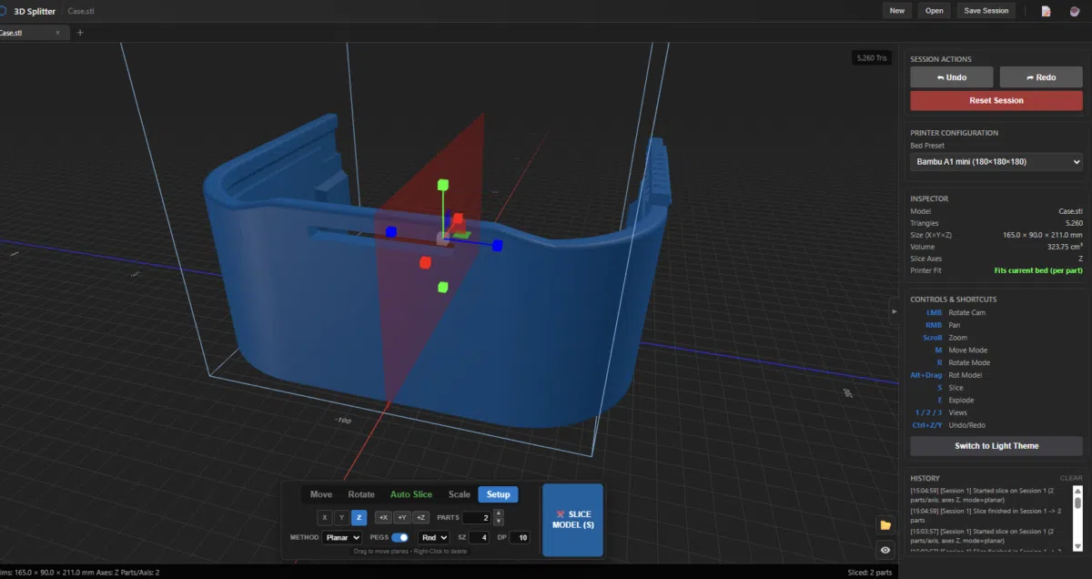Viewport: 1092px width, 579px height.
Task: Clear the history panel using CLEAR
Action: [1070, 477]
